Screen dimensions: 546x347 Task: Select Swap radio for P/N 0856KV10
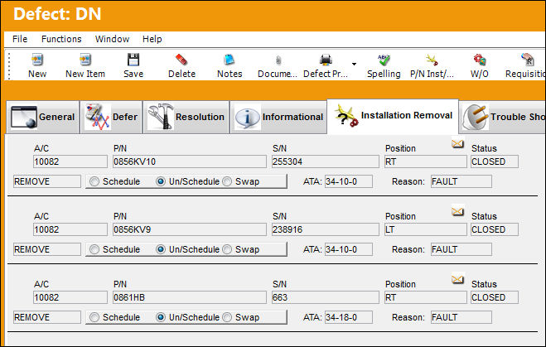pyautogui.click(x=227, y=181)
